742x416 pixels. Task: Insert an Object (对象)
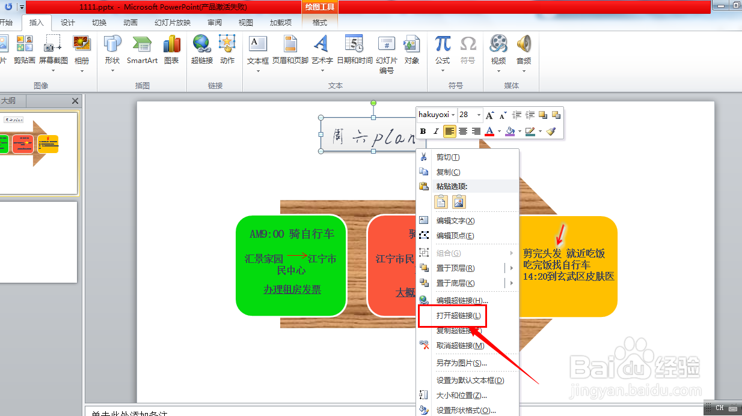(x=412, y=49)
